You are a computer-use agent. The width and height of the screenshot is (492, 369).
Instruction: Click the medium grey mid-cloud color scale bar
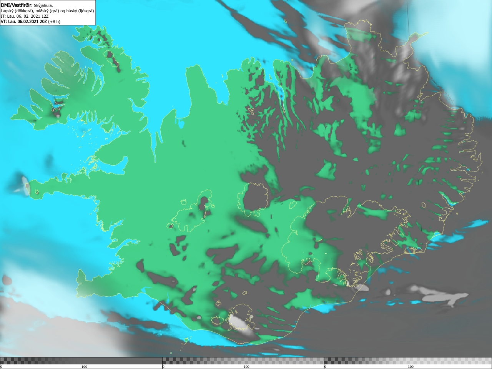[x=243, y=361]
